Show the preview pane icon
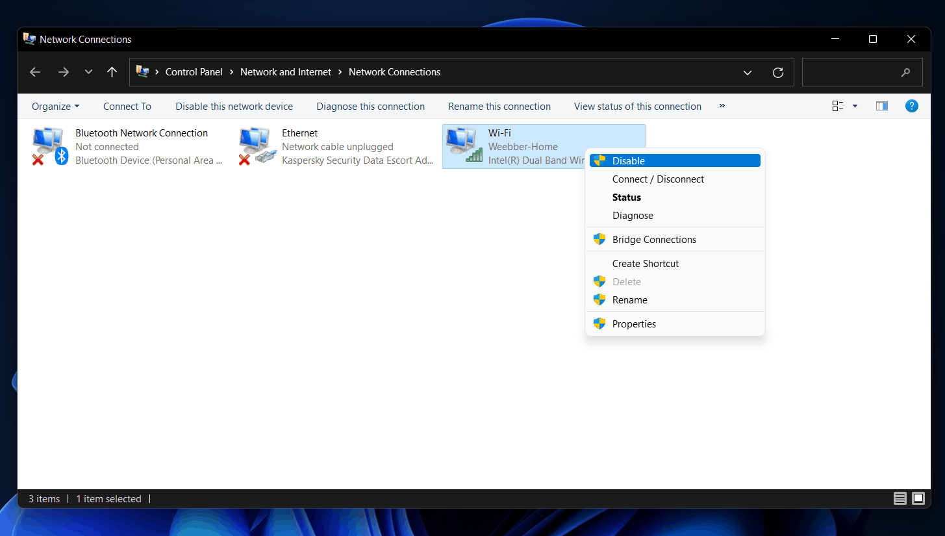The width and height of the screenshot is (945, 536). pos(881,106)
